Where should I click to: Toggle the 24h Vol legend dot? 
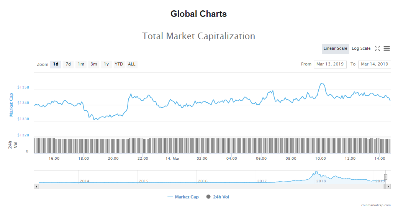coord(208,197)
